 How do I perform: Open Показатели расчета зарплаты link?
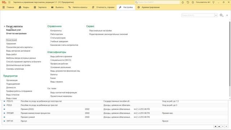pyautogui.click(x=19, y=47)
